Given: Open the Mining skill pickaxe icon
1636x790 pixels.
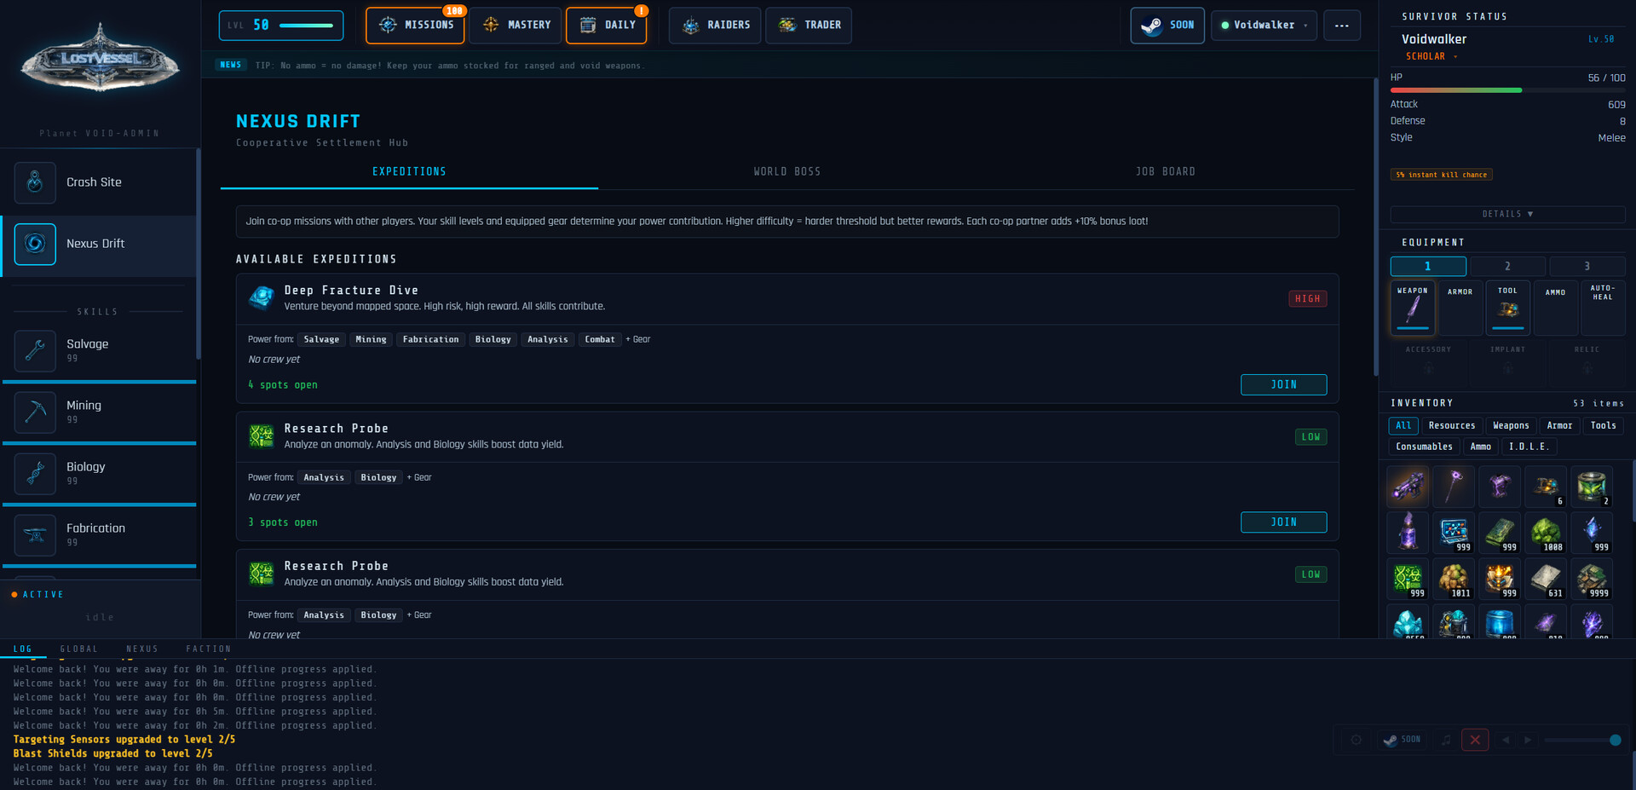Looking at the screenshot, I should pos(35,412).
